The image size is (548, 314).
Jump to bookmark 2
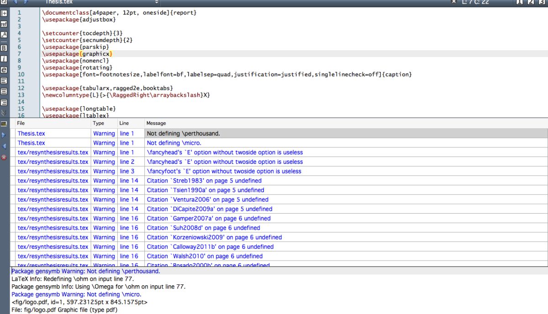pos(531,2)
